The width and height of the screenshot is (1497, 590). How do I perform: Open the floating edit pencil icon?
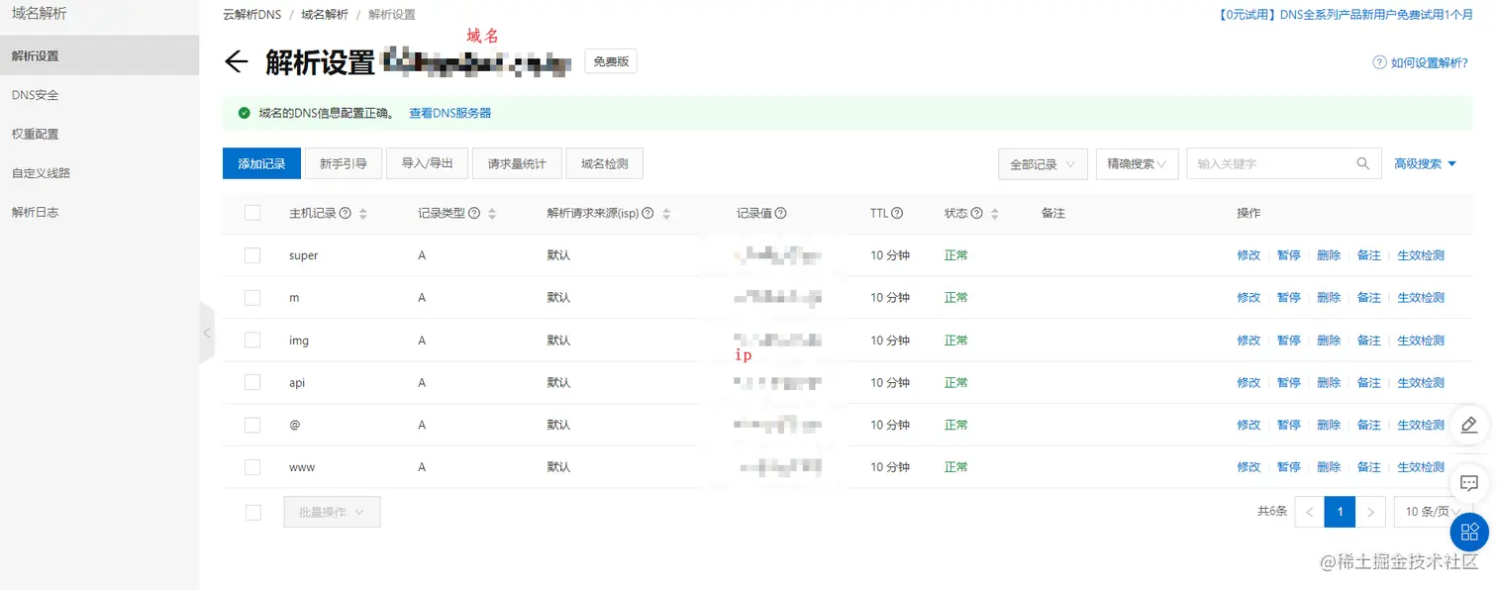pos(1469,425)
